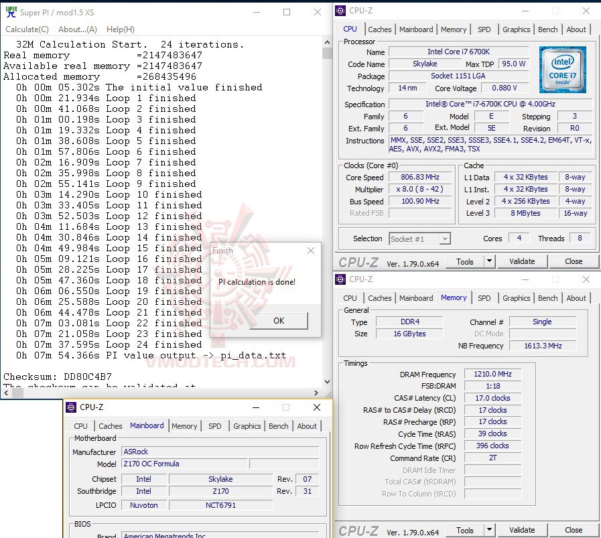Viewport: 601px width, 538px height.
Task: Select About tab in Mainboard CPU-Z window
Action: [x=307, y=426]
